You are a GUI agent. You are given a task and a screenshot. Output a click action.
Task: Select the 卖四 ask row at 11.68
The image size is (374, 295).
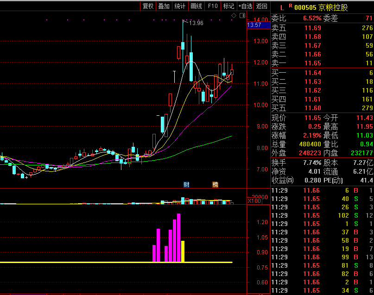point(322,37)
